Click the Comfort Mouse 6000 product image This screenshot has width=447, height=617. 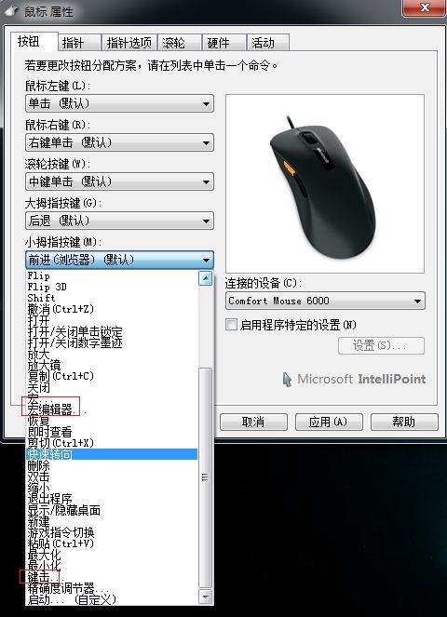(324, 183)
